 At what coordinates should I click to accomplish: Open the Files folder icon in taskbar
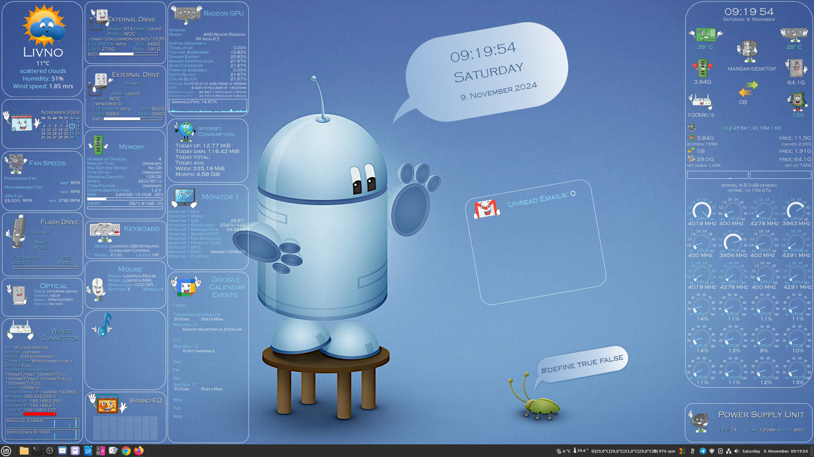[24, 451]
